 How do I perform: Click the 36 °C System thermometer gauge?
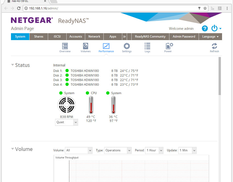point(113,105)
